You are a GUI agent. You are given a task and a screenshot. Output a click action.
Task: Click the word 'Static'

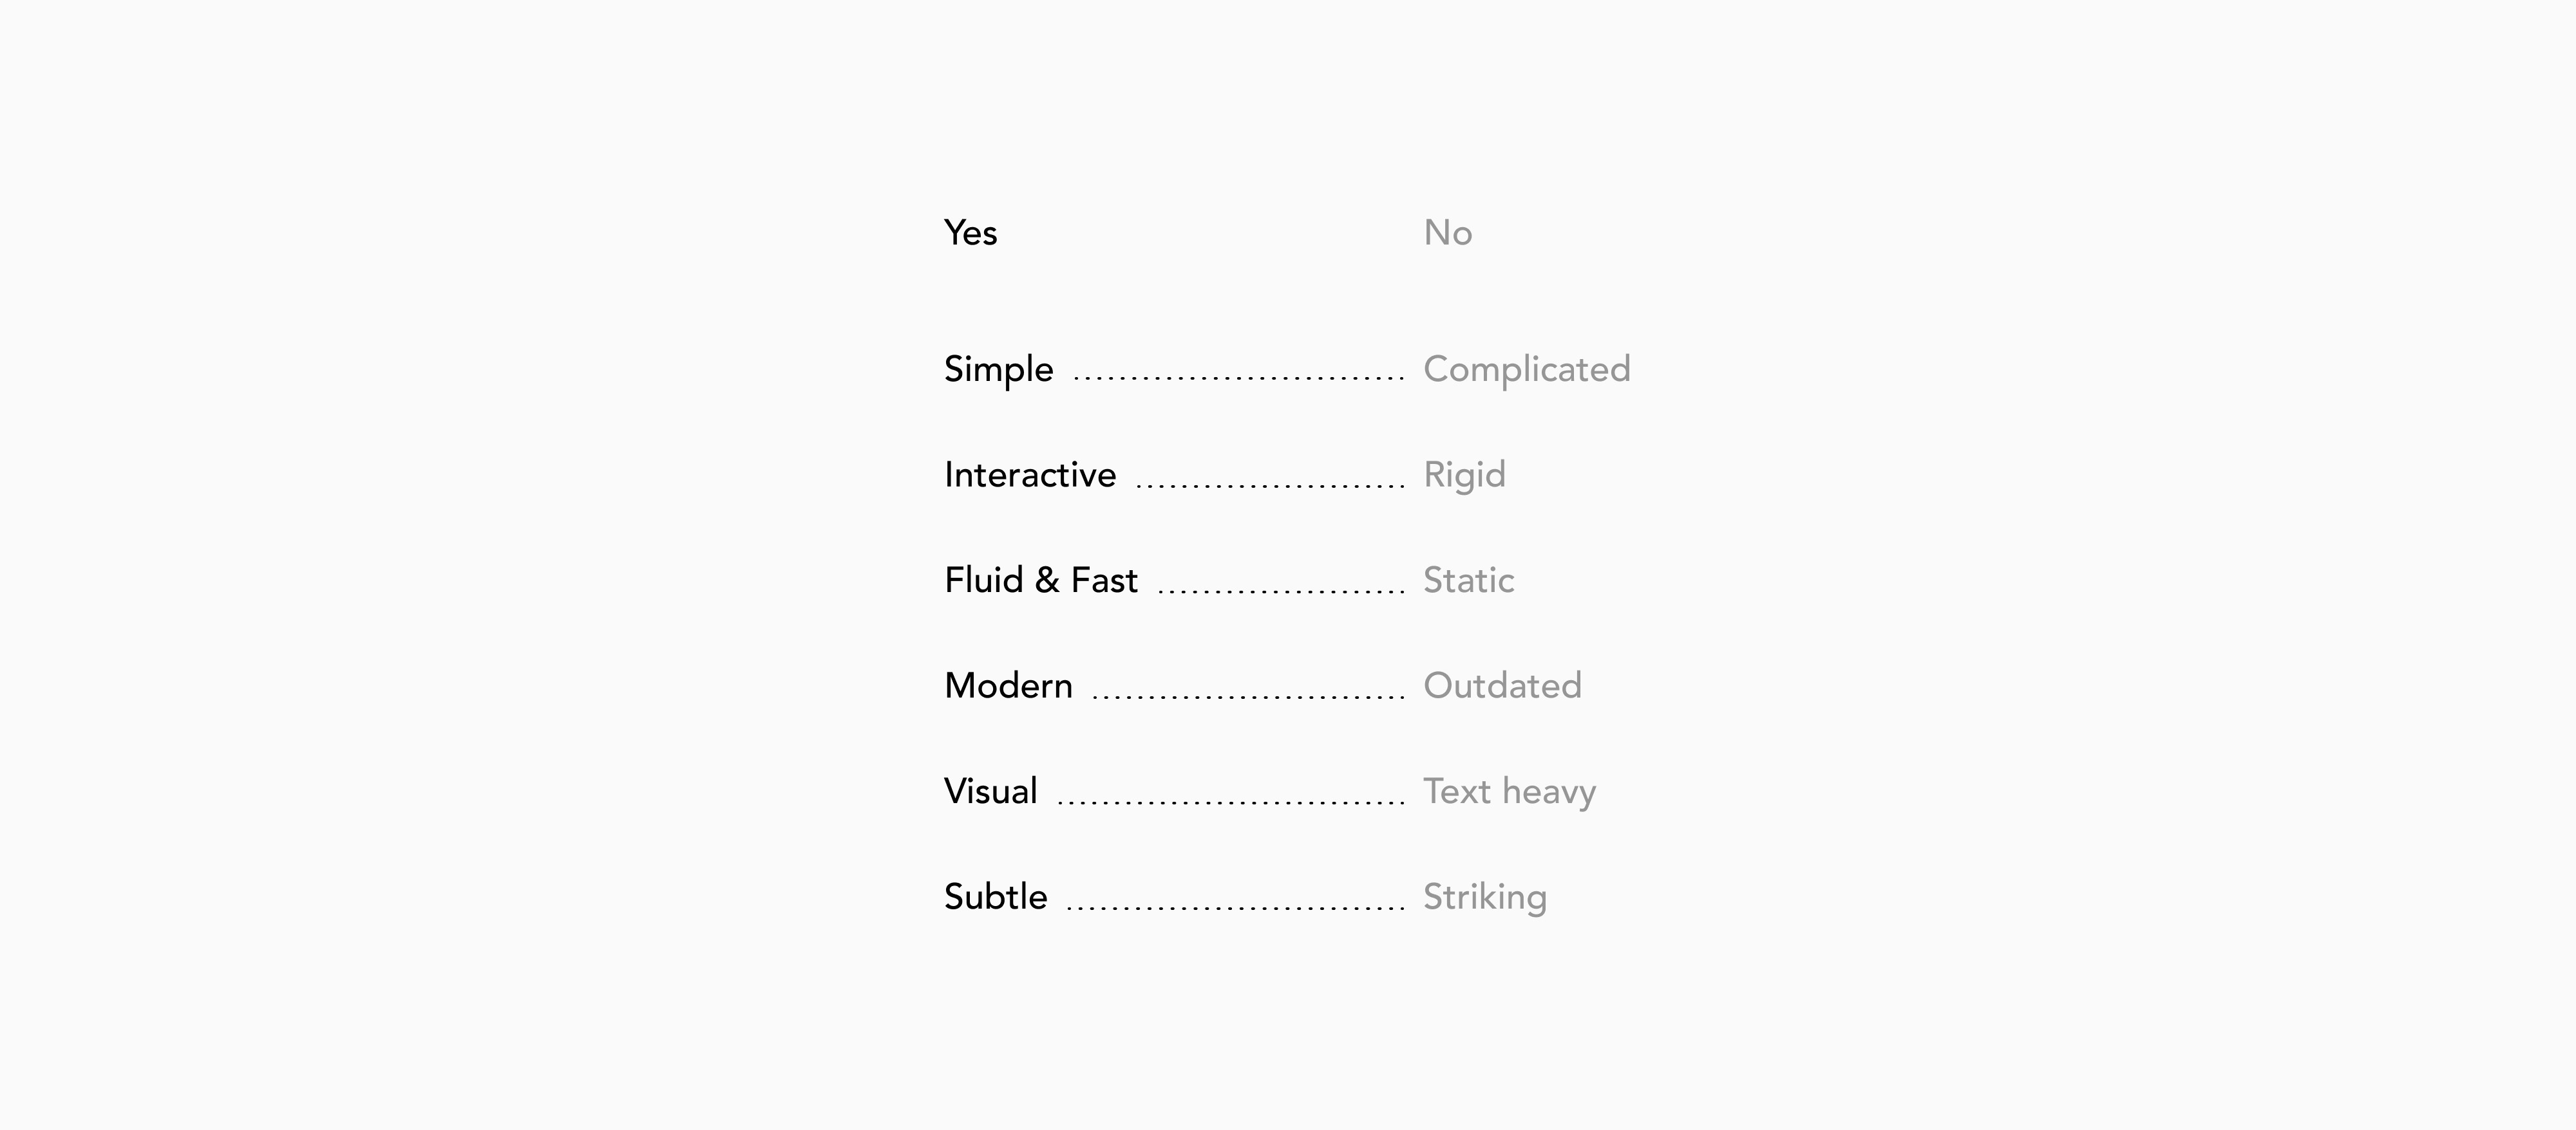(x=1468, y=580)
